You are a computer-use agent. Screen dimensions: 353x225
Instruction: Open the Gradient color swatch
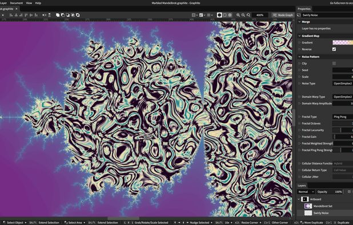point(343,42)
